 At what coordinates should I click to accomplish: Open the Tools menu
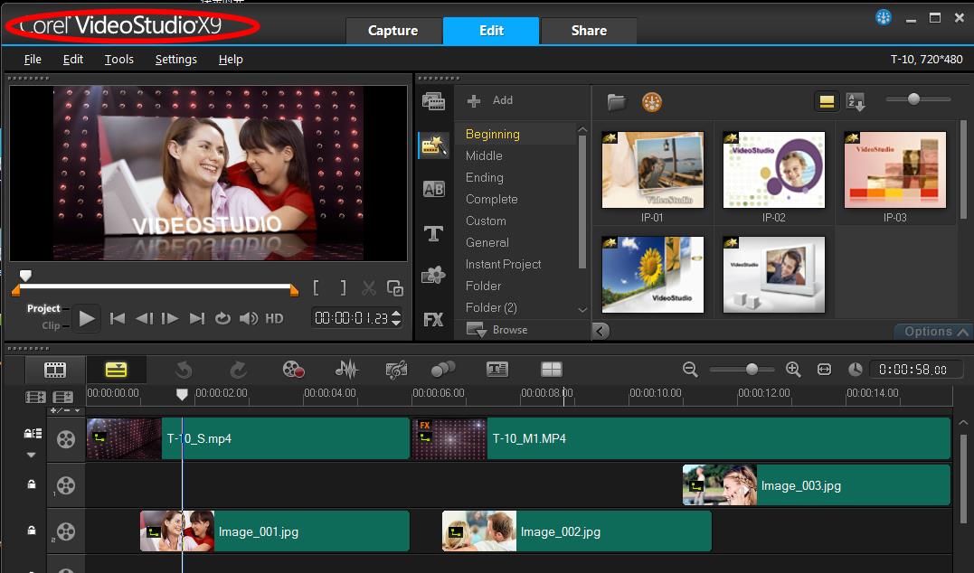pos(118,60)
